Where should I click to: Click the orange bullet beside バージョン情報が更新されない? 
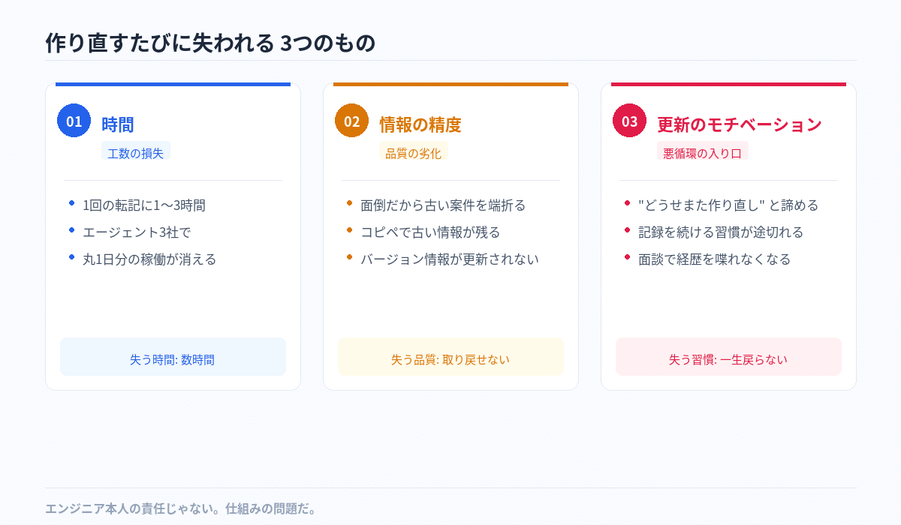click(x=349, y=256)
